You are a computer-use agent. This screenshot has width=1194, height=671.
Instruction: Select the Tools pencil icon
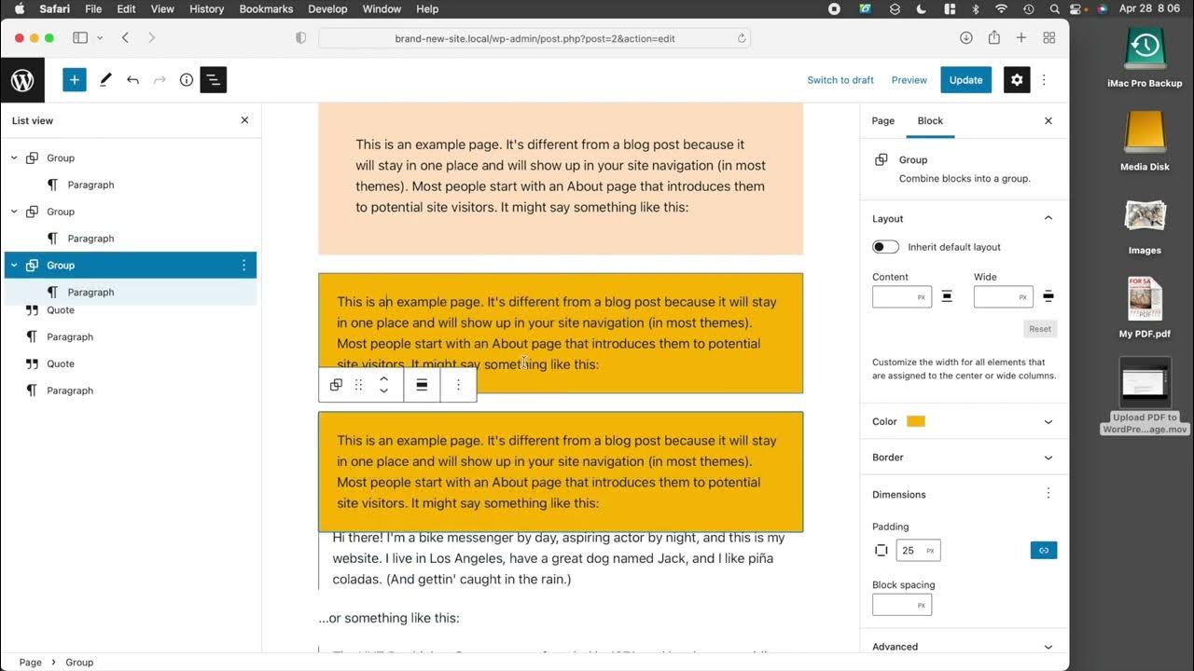coord(105,80)
